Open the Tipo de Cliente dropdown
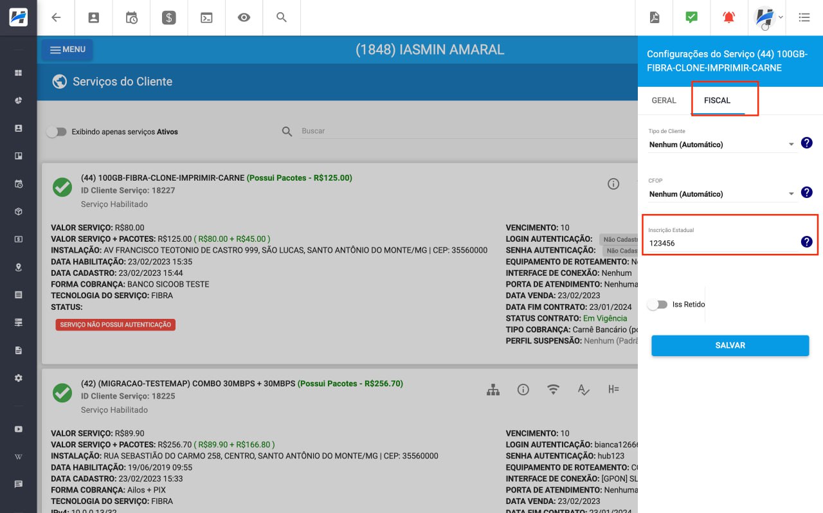823x513 pixels. pos(723,145)
